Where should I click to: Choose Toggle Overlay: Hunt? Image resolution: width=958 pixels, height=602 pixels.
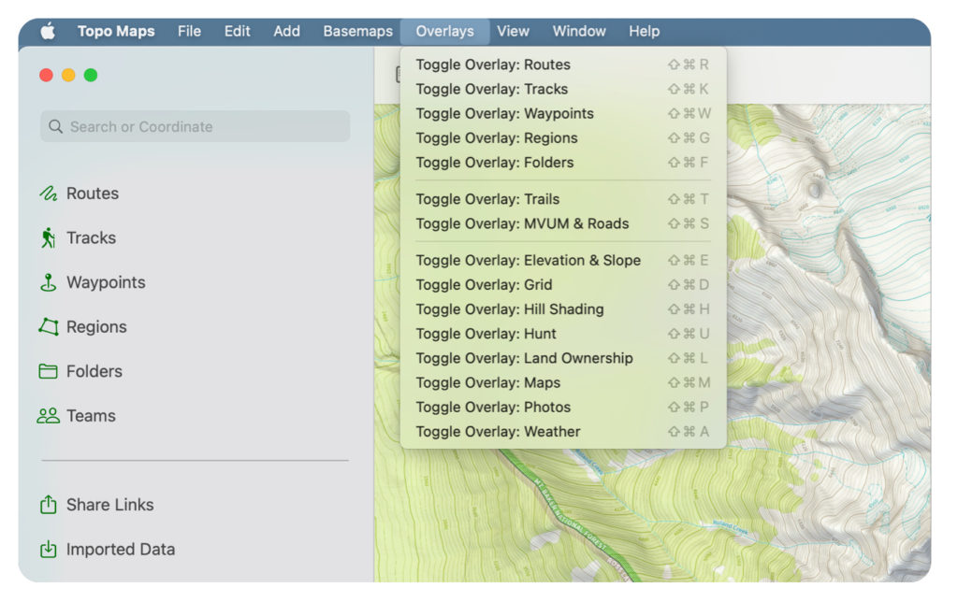[562, 334]
